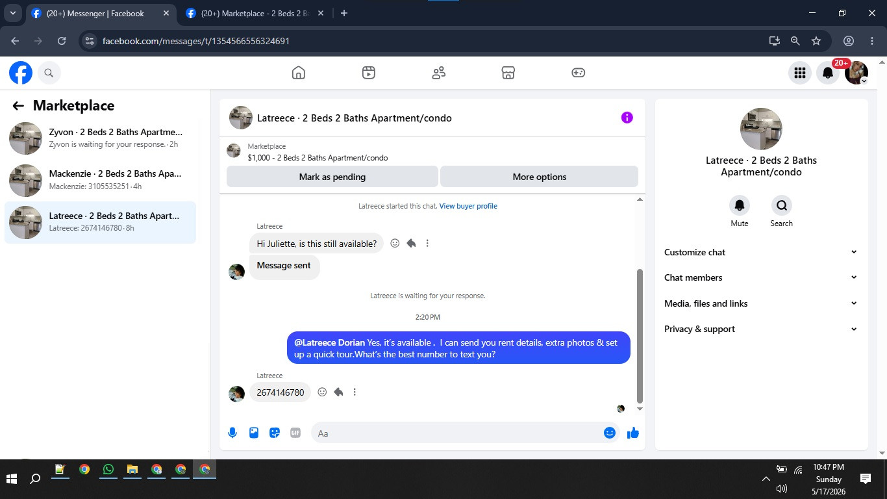This screenshot has height=499, width=887.
Task: Open the Chrome three-dot menu
Action: (872, 40)
